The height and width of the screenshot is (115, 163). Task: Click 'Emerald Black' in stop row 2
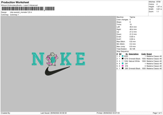coord(134,59)
